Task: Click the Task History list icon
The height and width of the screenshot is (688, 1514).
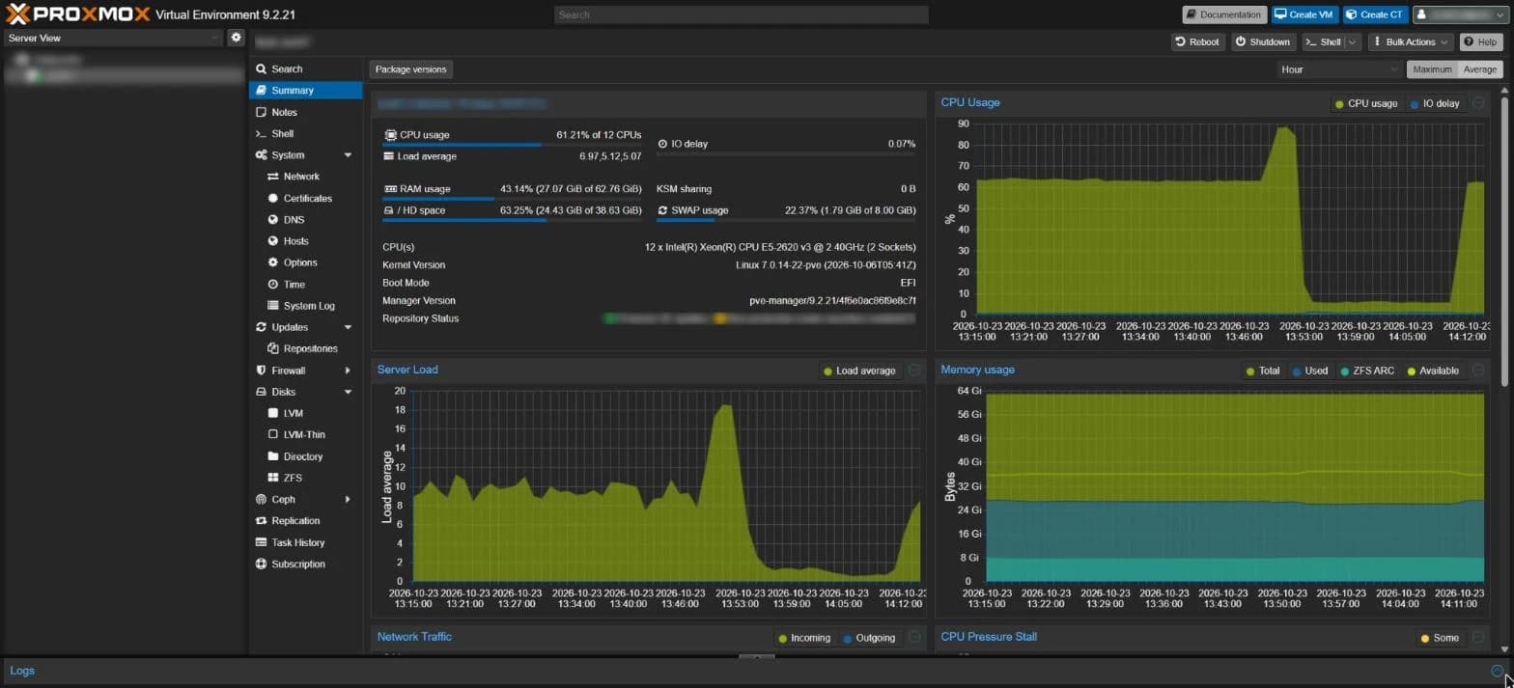Action: pos(261,542)
